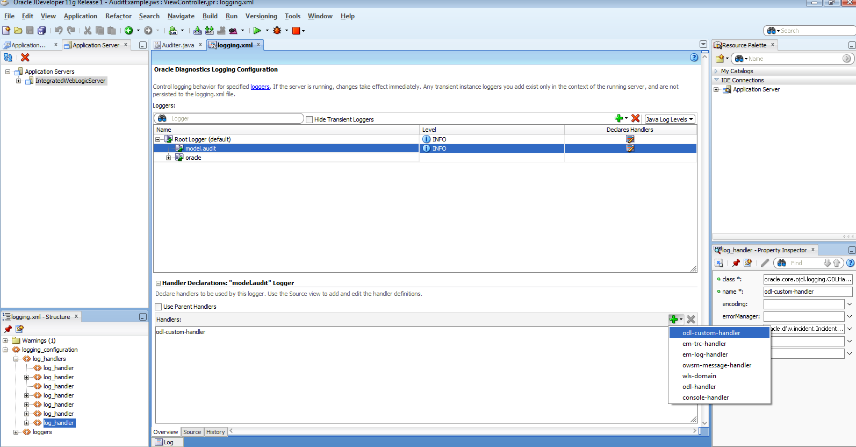Viewport: 856px width, 447px height.
Task: Stop the server with the red square
Action: (296, 31)
